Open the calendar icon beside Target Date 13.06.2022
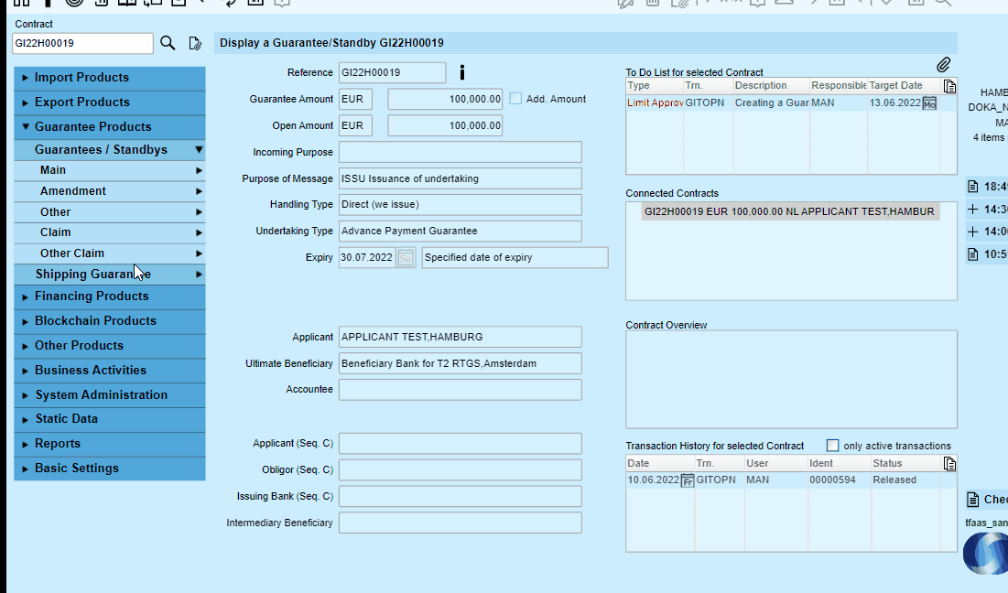1008x593 pixels. pos(929,103)
